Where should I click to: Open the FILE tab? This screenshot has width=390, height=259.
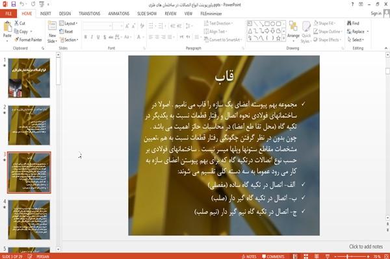click(x=8, y=14)
